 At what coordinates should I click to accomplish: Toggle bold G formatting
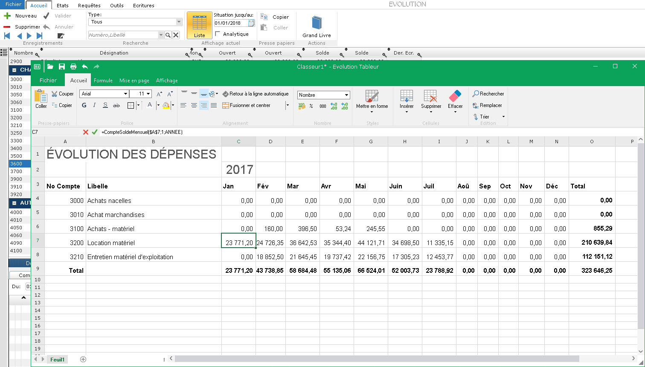[x=84, y=105]
